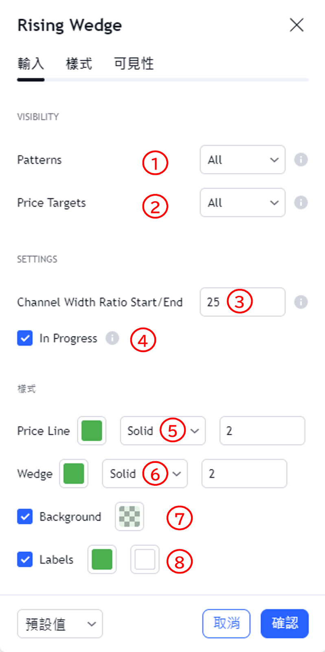Expand Wedge line style Solid dropdown
The image size is (325, 652).
coord(145,474)
